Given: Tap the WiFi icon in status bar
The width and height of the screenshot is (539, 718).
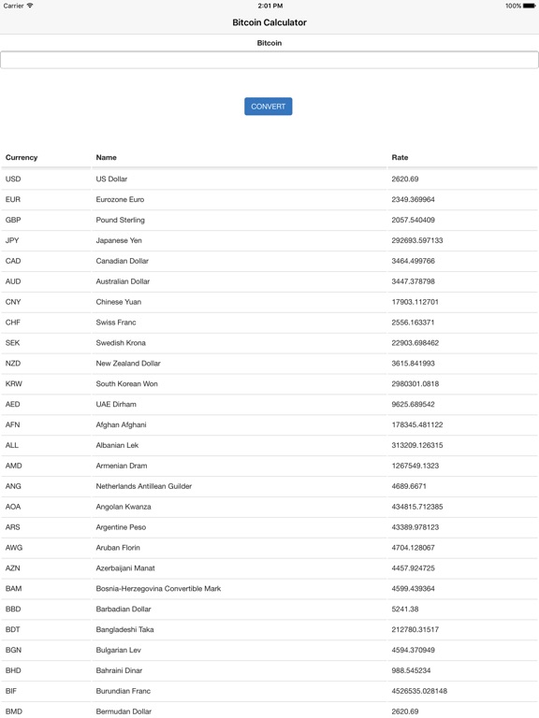Looking at the screenshot, I should tap(30, 6).
